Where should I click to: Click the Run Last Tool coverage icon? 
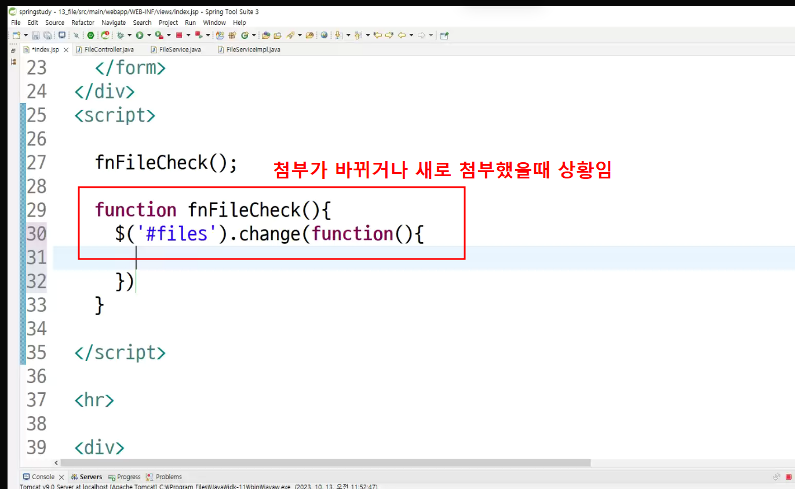(x=159, y=35)
